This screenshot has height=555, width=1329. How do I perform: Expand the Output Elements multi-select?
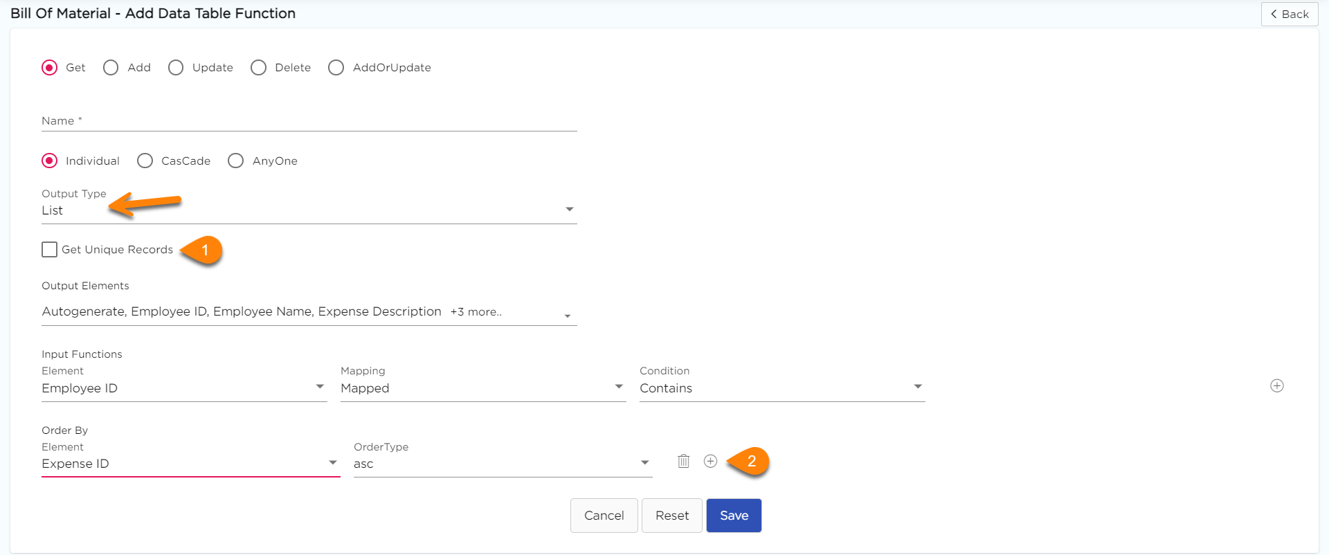click(x=309, y=312)
